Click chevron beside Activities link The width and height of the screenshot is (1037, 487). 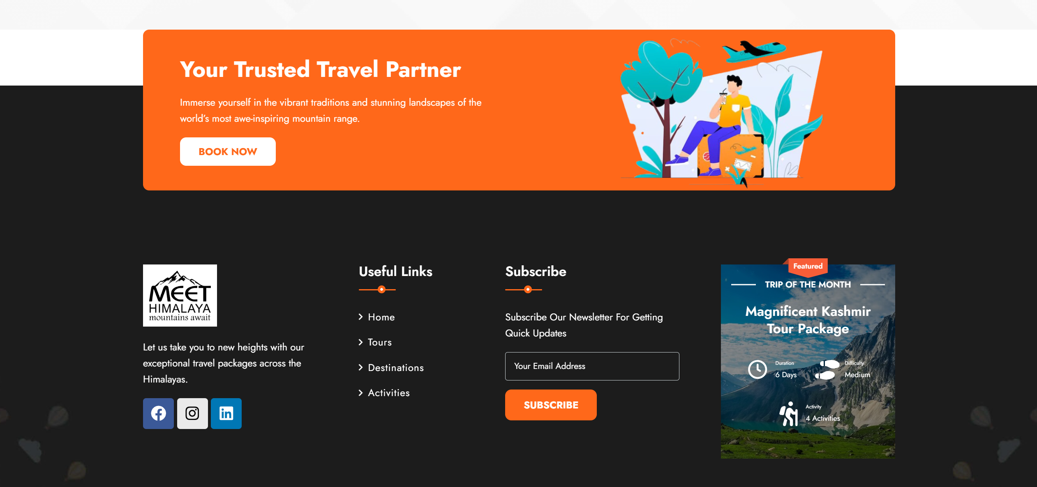click(x=360, y=393)
